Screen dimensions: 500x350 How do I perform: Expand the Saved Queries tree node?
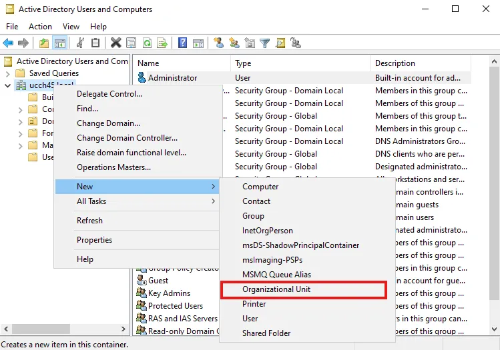click(8, 73)
